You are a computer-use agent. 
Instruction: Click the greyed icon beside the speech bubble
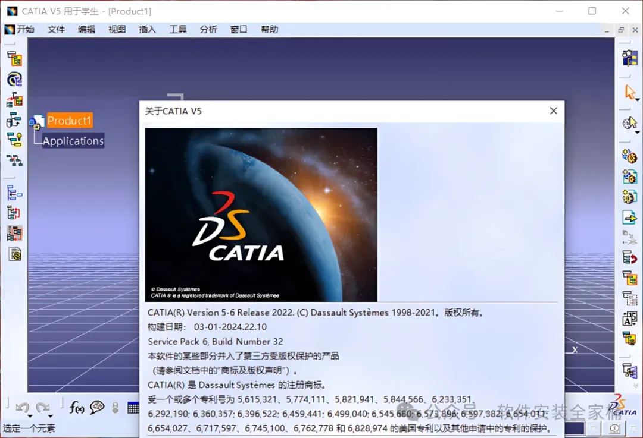[x=116, y=407]
